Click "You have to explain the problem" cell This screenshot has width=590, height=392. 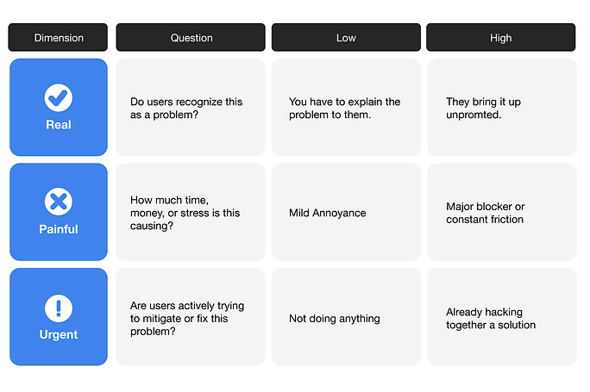click(x=346, y=108)
